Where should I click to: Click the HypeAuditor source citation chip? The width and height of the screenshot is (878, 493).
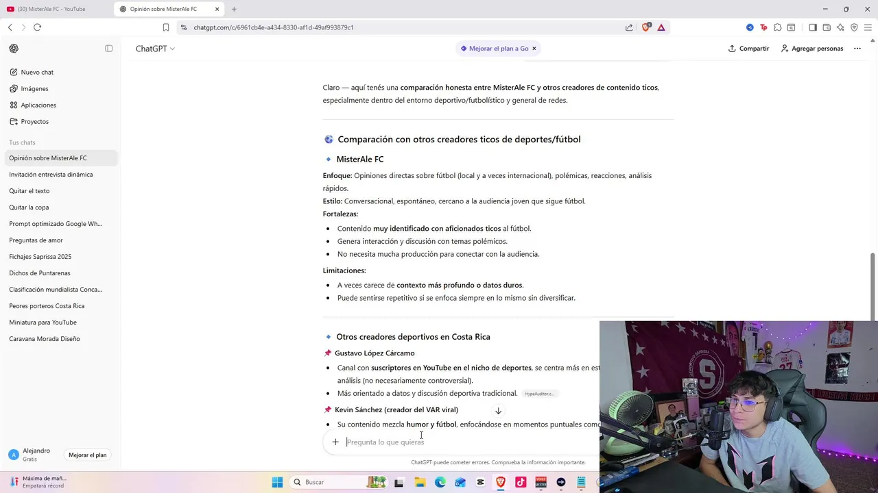(539, 394)
